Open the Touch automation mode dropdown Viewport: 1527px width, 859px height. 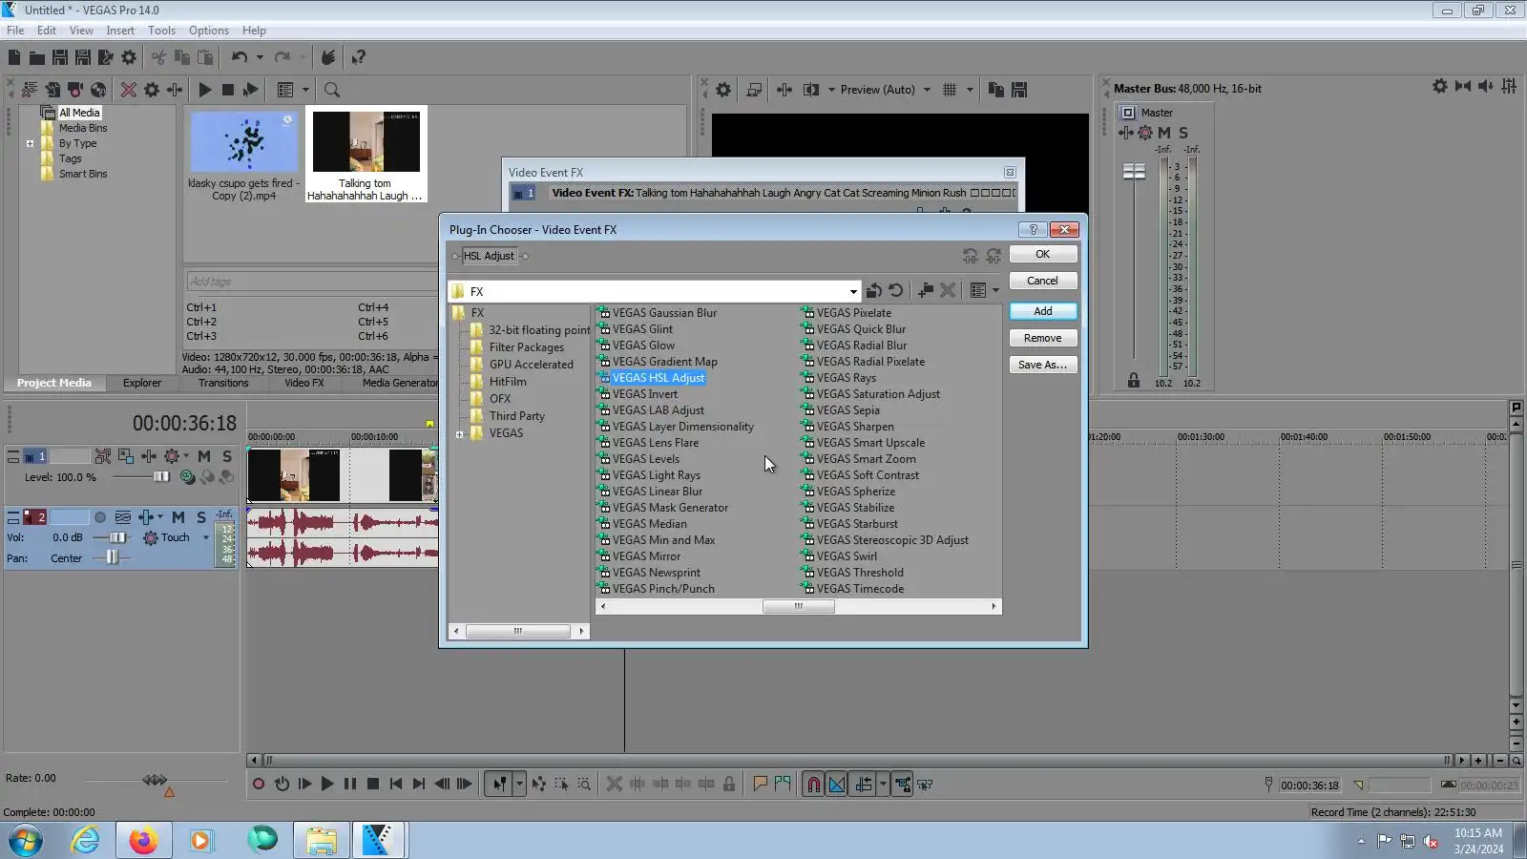pos(205,537)
